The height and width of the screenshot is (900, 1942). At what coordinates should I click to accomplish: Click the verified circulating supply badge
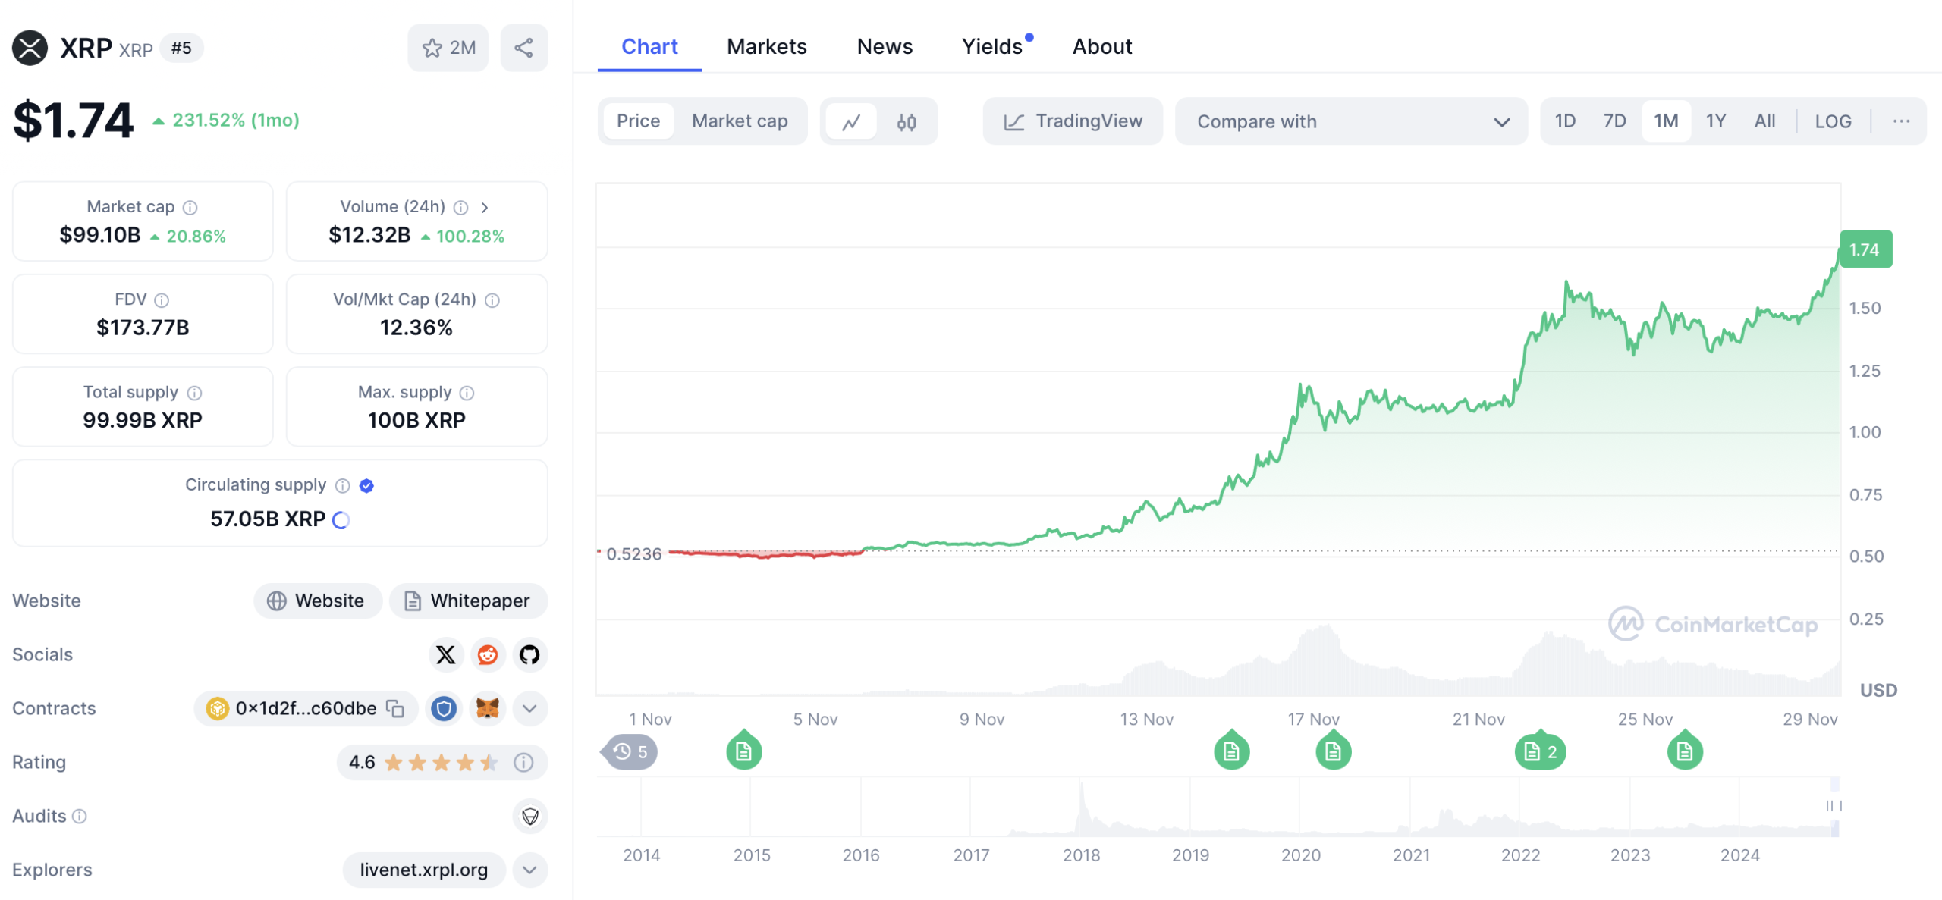click(367, 485)
